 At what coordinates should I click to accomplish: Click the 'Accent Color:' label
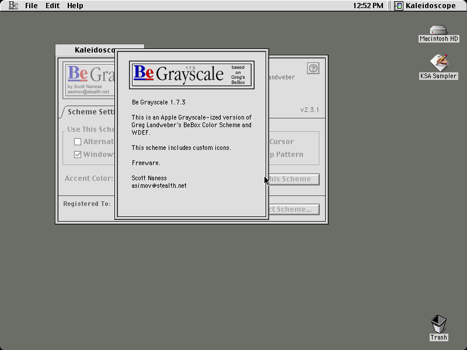[89, 178]
